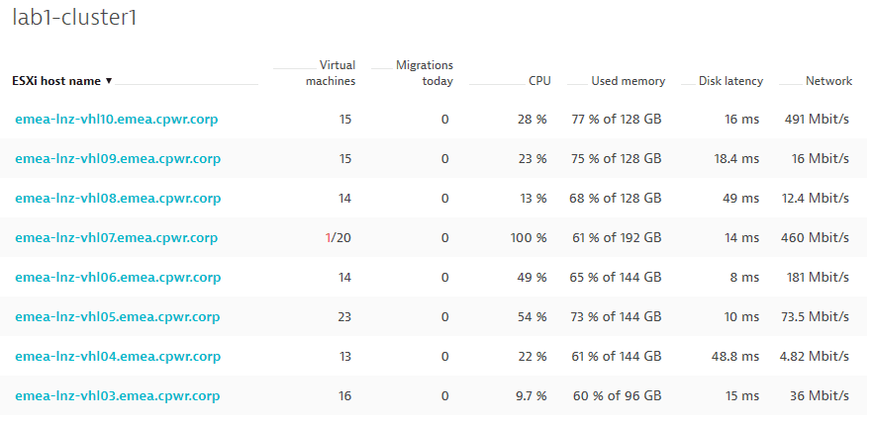
Task: Click the 100 % CPU value for vhl07
Action: (x=529, y=238)
